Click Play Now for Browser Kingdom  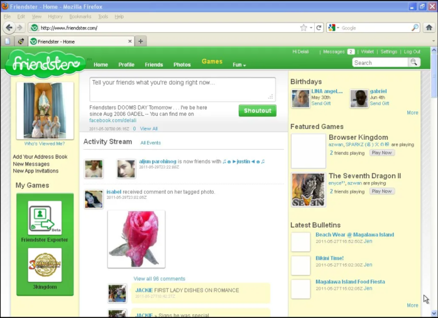381,152
